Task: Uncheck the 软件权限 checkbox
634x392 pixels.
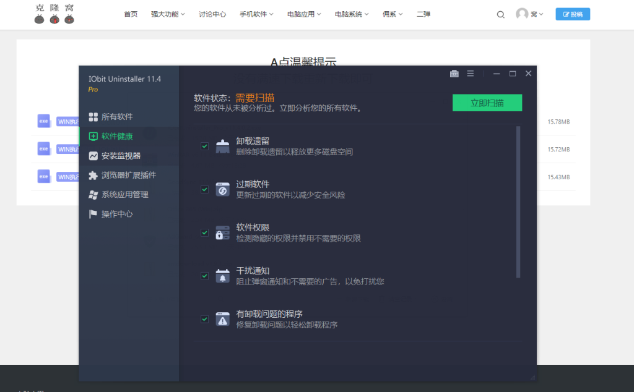Action: click(204, 232)
